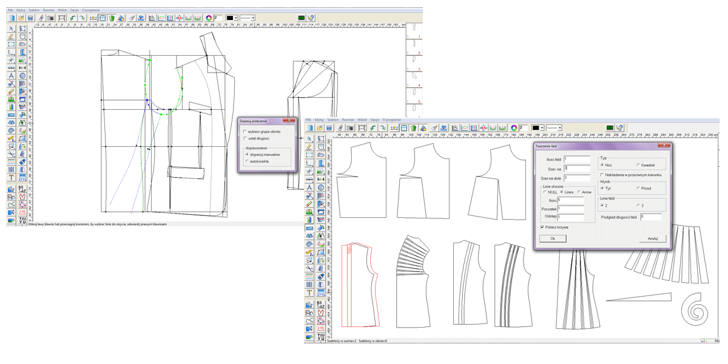Select 'autokorekta' radio option

[248, 161]
